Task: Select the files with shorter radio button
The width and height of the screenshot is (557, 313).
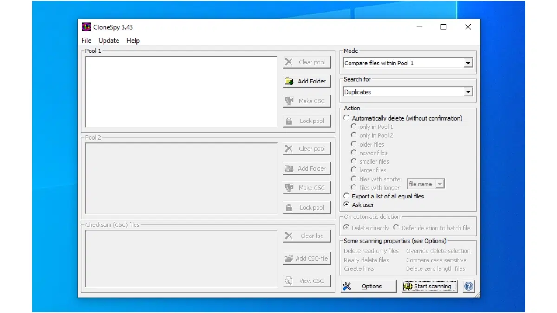Action: pyautogui.click(x=354, y=179)
